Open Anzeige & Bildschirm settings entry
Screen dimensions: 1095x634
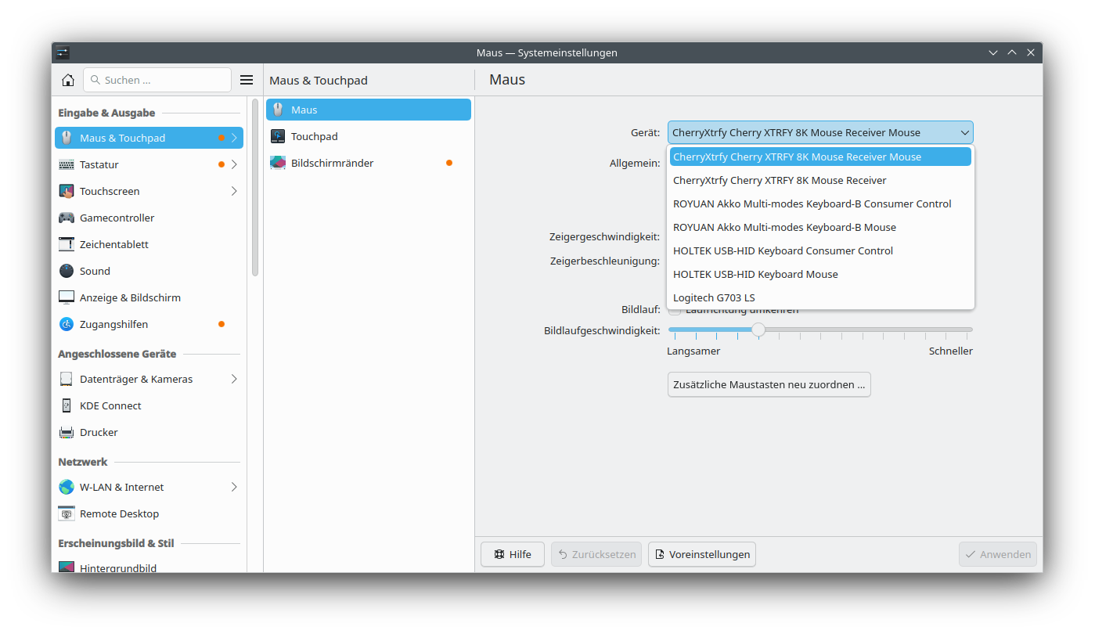point(149,297)
